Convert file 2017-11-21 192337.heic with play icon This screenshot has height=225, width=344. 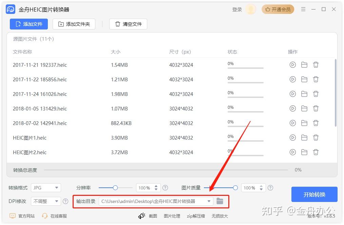tap(293, 65)
